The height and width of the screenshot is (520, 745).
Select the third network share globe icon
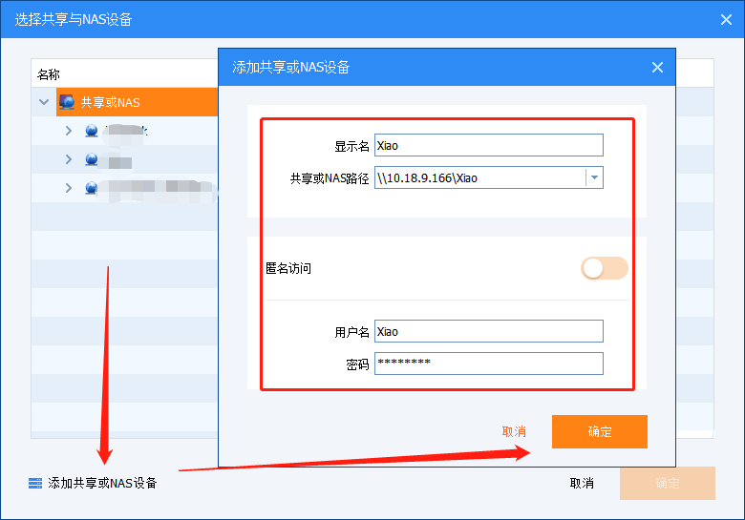pyautogui.click(x=92, y=188)
